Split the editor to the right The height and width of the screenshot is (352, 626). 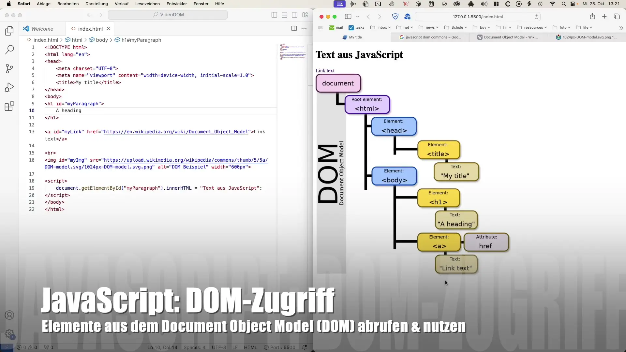tap(294, 28)
